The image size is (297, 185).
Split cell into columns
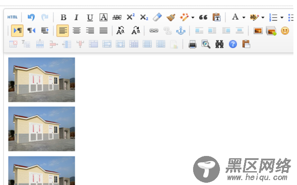[161, 44]
